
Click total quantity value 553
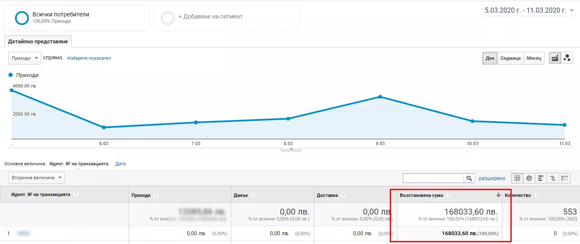(x=570, y=212)
